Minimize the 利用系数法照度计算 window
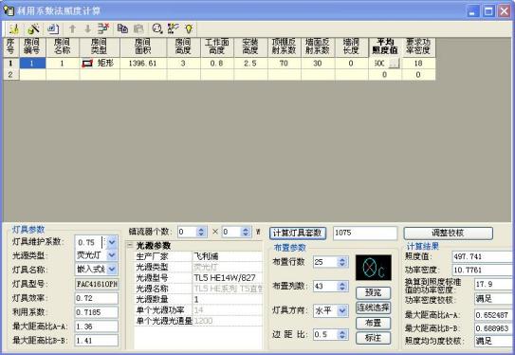515x355 pixels. coord(472,11)
